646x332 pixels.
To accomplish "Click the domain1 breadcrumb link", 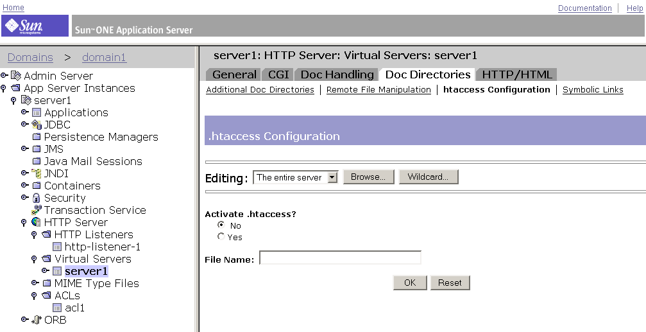I will point(104,57).
